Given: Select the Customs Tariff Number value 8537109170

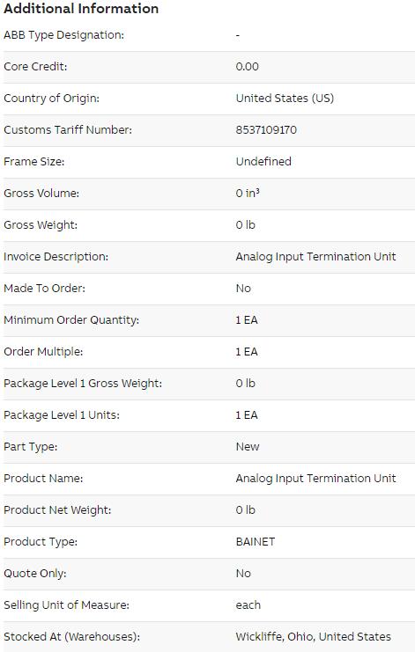Looking at the screenshot, I should [266, 129].
